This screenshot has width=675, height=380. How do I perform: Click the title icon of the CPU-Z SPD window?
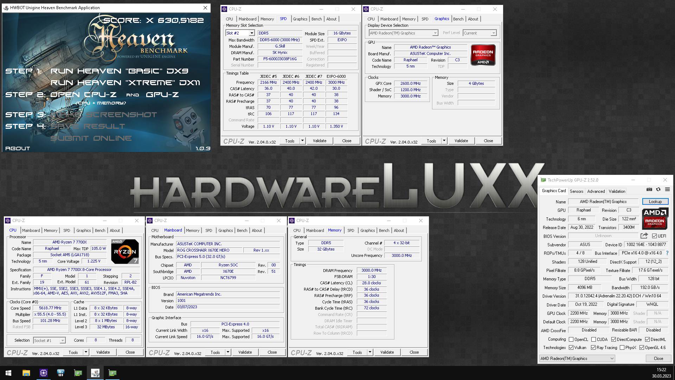pos(224,9)
